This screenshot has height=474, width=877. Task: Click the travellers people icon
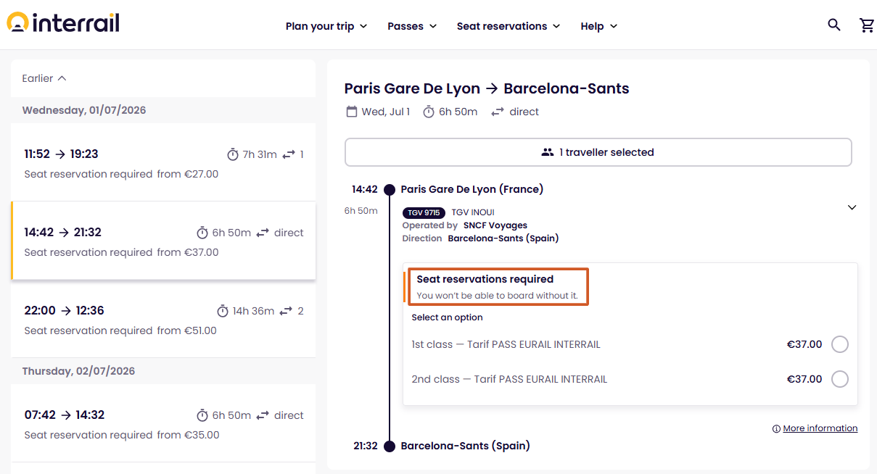[x=548, y=152]
